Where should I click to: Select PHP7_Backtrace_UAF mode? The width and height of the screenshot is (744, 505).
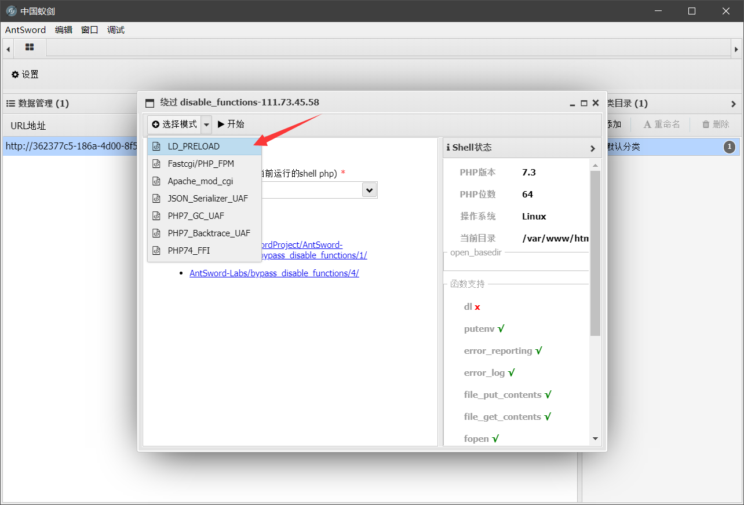205,233
